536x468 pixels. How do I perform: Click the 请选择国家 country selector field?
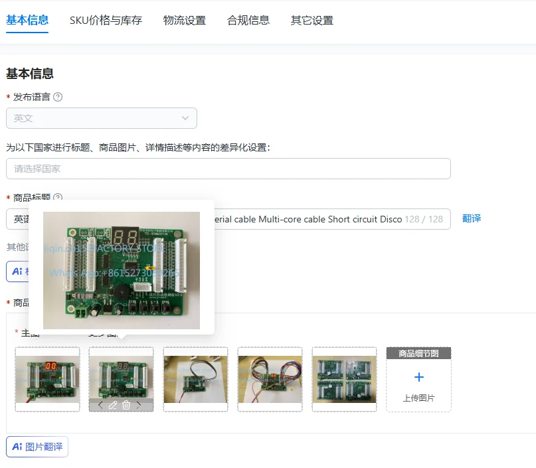228,169
